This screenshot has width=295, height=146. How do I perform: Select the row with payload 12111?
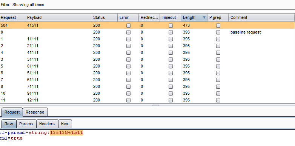click(x=147, y=100)
